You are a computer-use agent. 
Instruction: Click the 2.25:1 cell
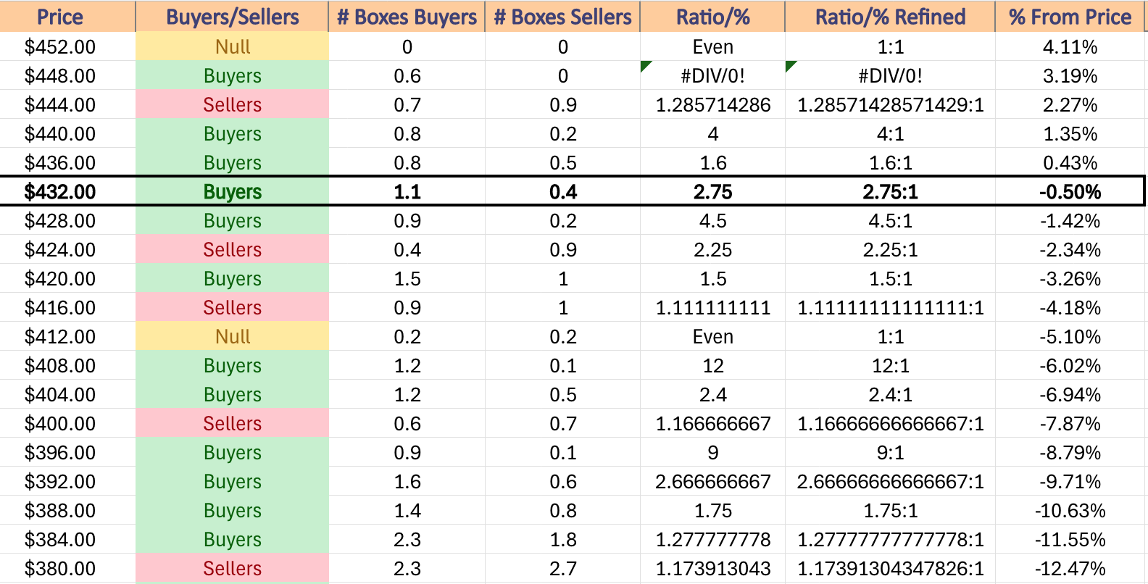(890, 249)
